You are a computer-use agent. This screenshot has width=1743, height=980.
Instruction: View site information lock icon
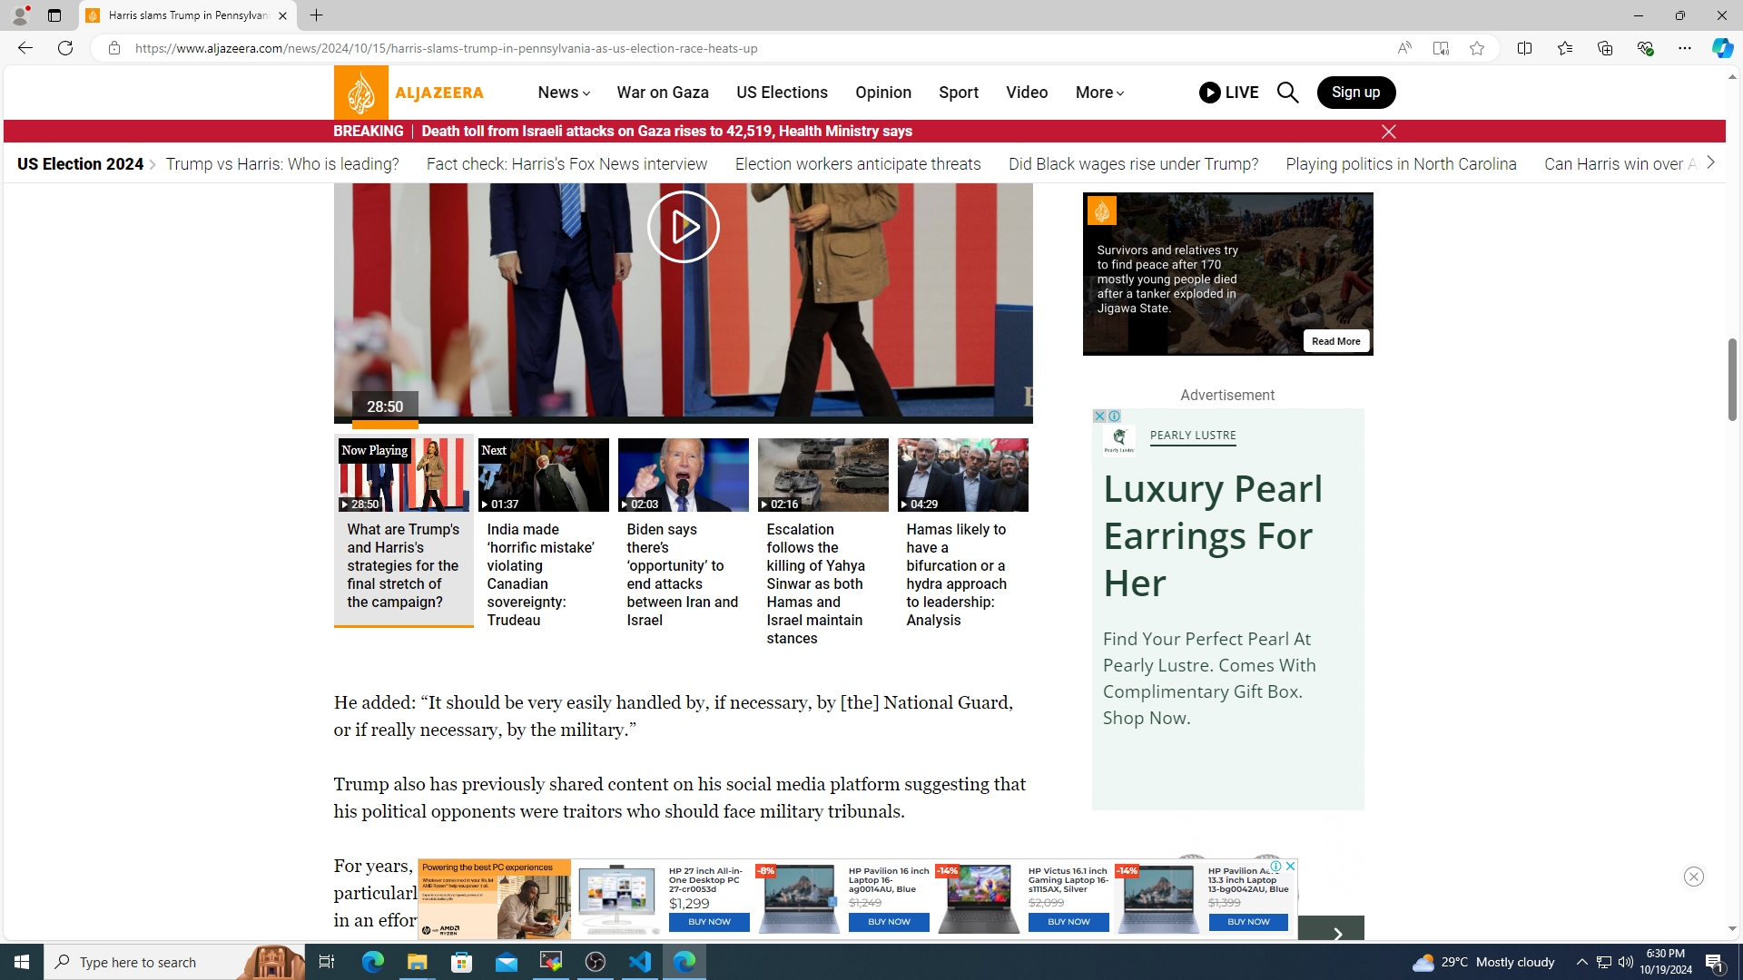coord(113,48)
